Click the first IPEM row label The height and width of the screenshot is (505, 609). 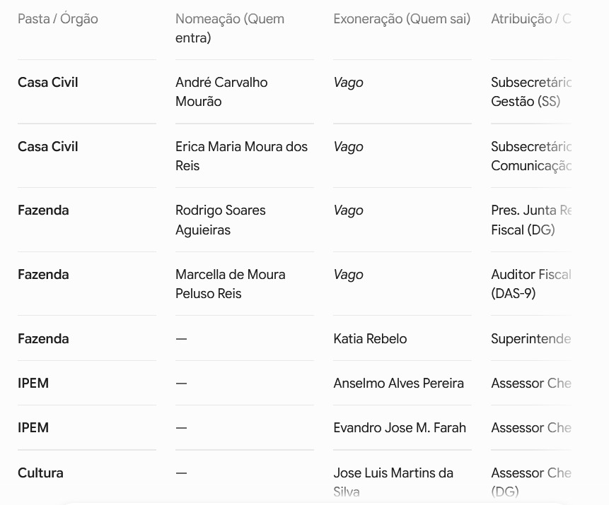coord(33,384)
